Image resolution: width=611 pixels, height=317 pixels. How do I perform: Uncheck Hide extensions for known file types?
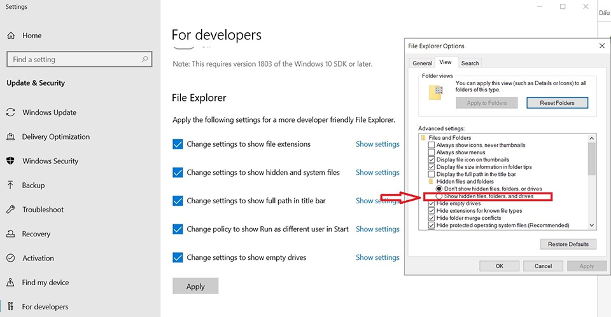[x=432, y=210]
